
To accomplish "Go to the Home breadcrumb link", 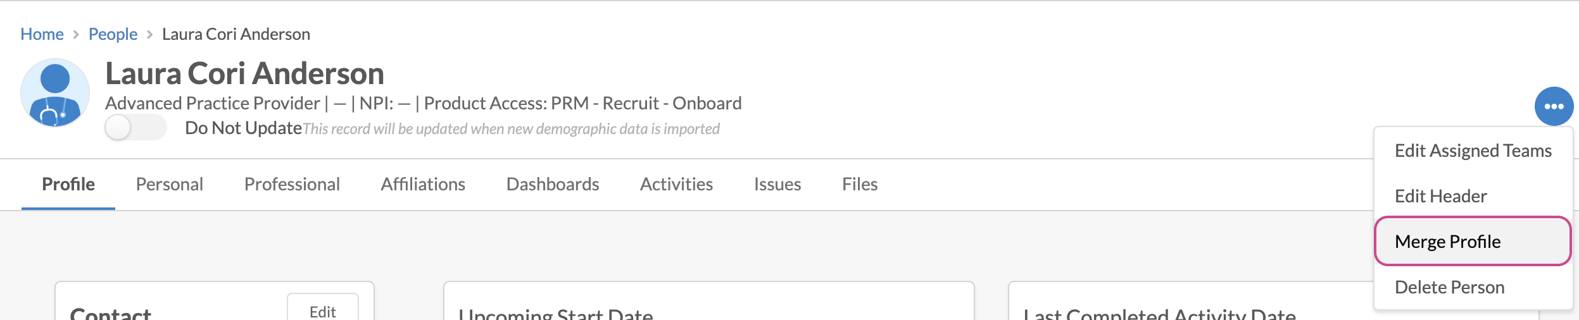I will [42, 34].
